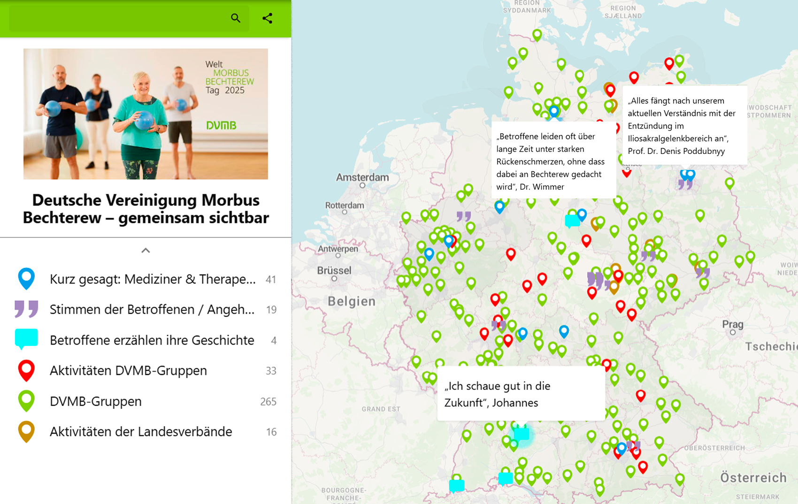Click the Belgien country label on the map

tap(352, 301)
